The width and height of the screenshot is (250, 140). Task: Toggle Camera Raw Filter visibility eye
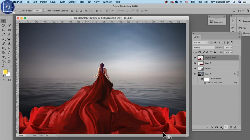[x=205, y=83]
